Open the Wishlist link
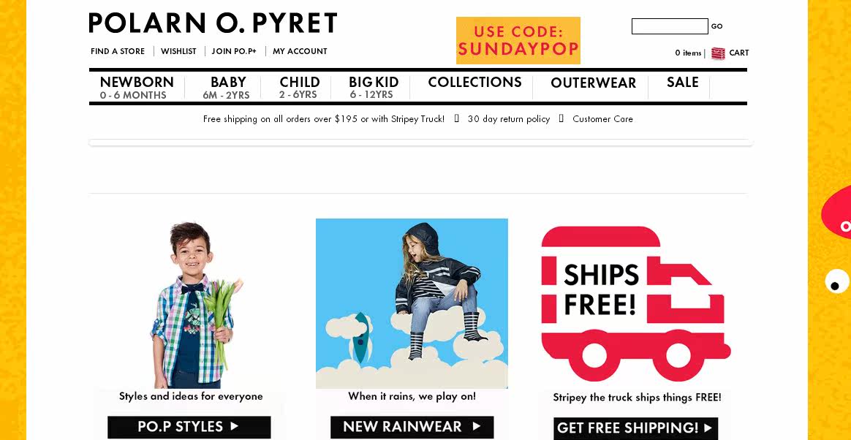Viewport: 851px width, 440px height. coord(178,52)
